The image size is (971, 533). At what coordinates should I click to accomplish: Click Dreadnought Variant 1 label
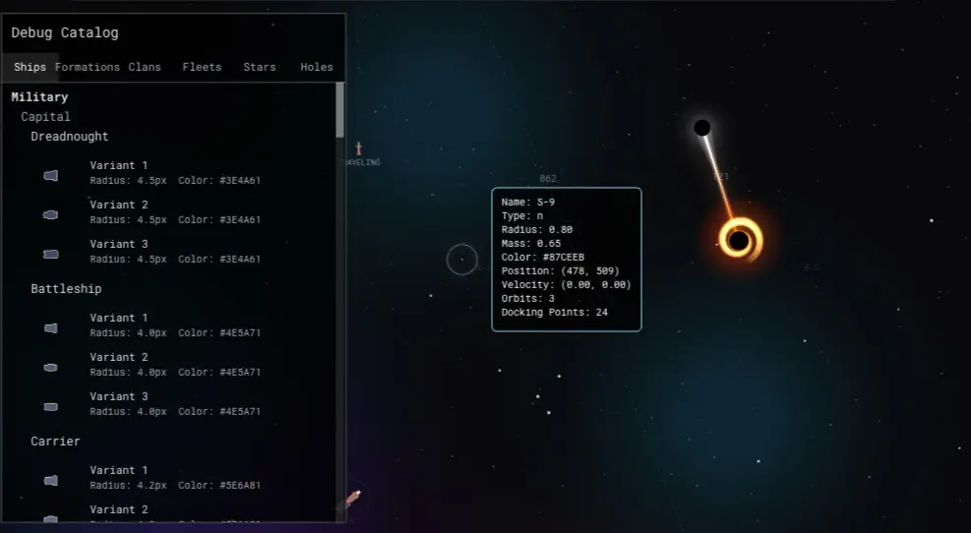click(x=119, y=165)
